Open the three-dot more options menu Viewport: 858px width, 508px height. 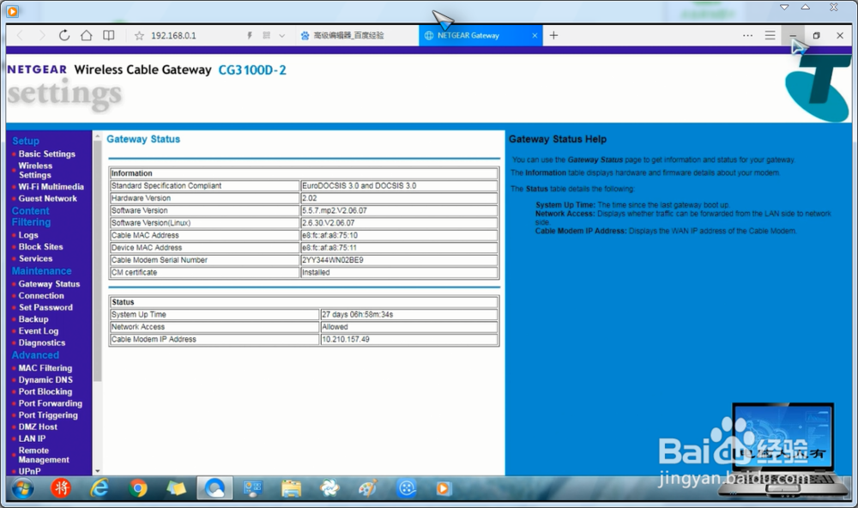tap(747, 35)
